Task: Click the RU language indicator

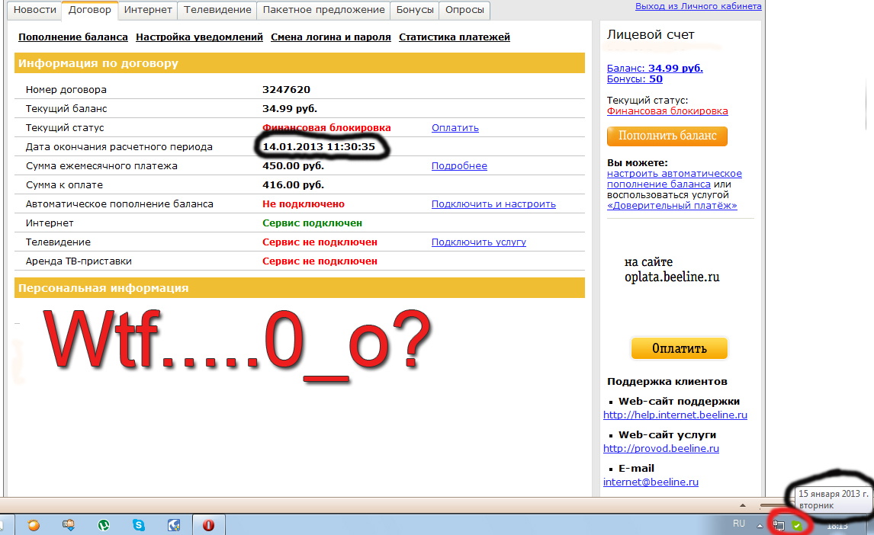Action: point(738,524)
